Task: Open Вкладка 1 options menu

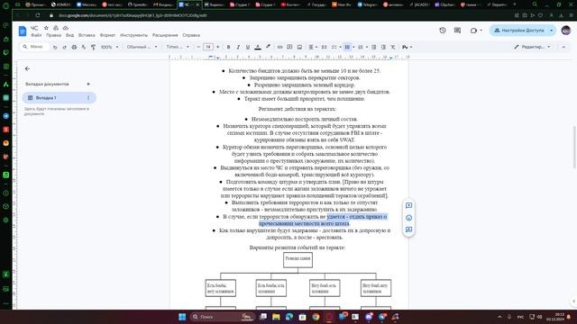Action: pyautogui.click(x=88, y=98)
